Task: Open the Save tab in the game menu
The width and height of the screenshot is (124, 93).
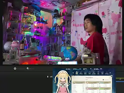Action: [x=102, y=73]
